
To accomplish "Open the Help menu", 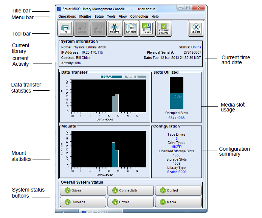I will 155,17.
